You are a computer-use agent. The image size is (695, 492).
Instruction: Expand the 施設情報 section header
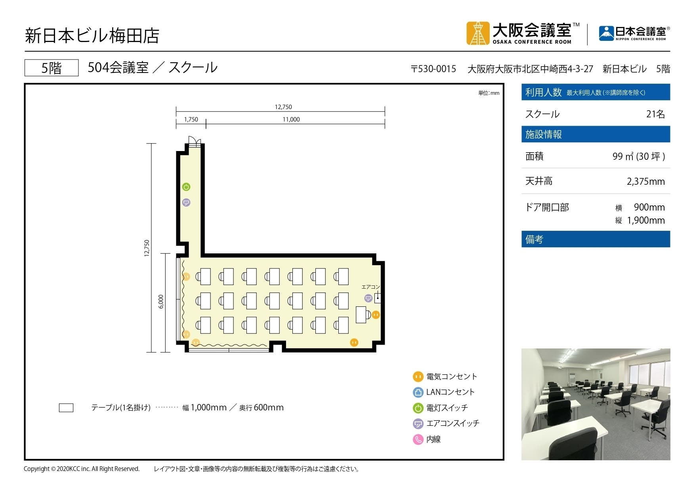594,134
